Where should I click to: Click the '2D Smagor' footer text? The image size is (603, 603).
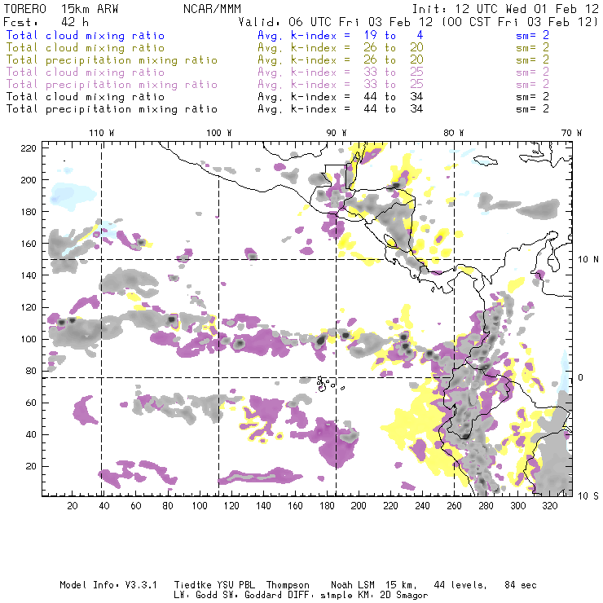tap(404, 595)
